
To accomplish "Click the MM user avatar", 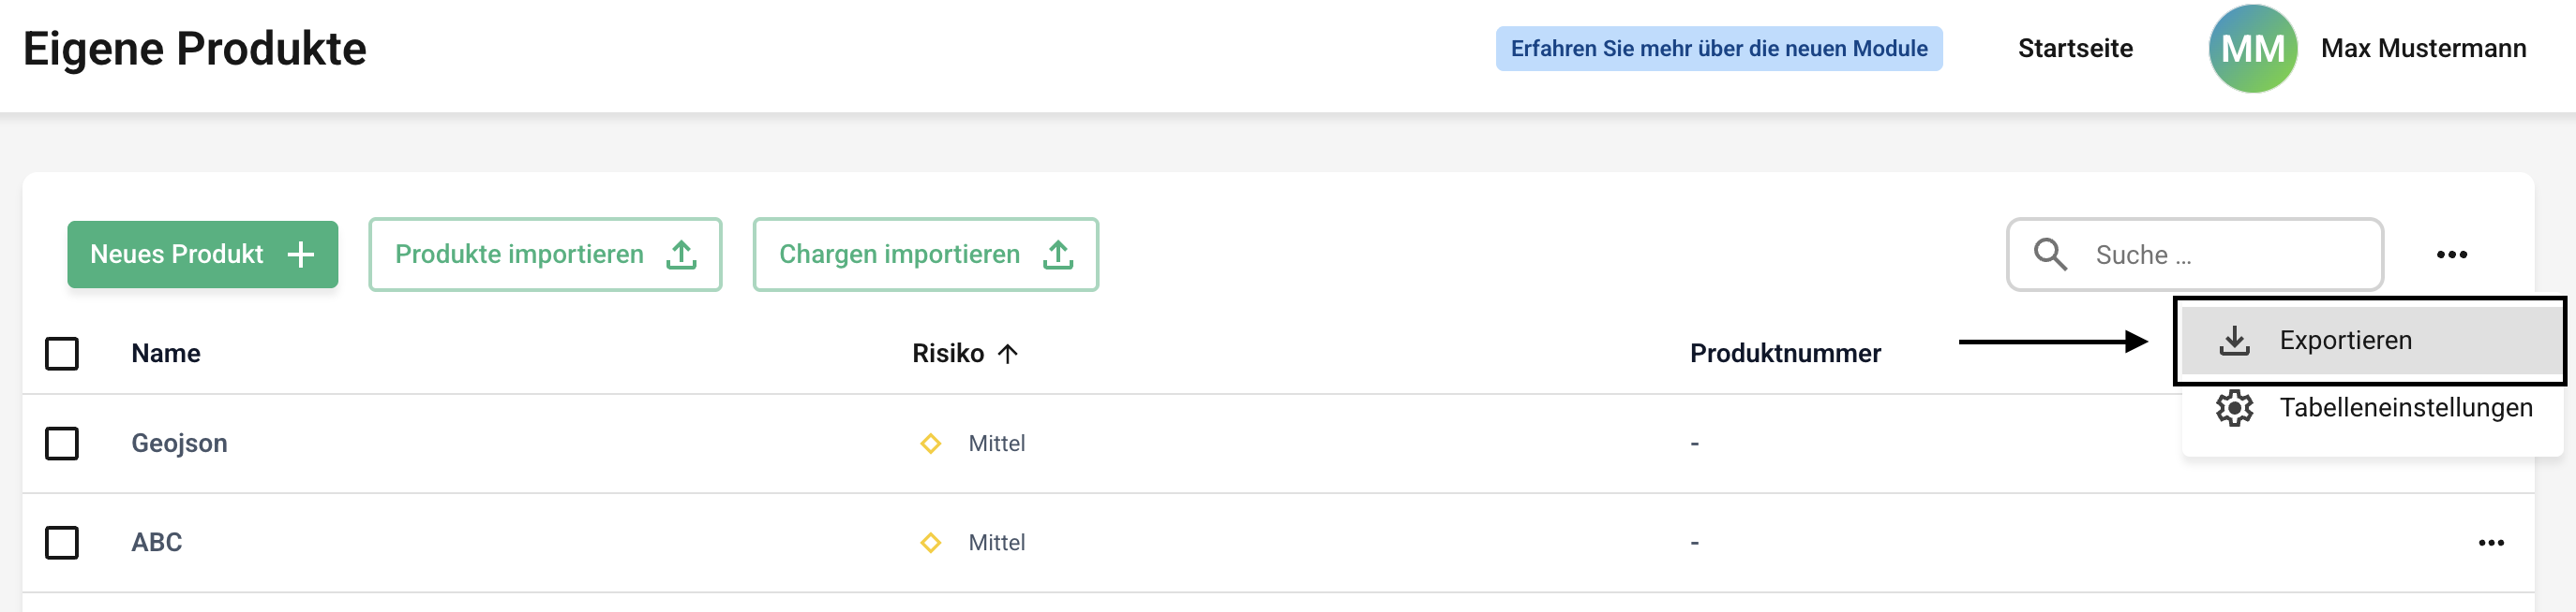I will [x=2252, y=48].
